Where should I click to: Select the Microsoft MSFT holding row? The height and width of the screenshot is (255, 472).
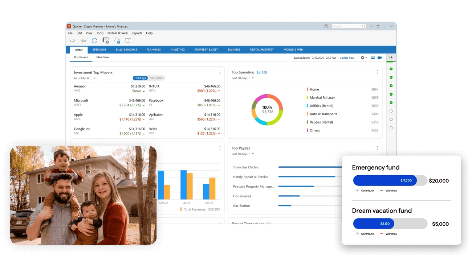[x=109, y=103]
